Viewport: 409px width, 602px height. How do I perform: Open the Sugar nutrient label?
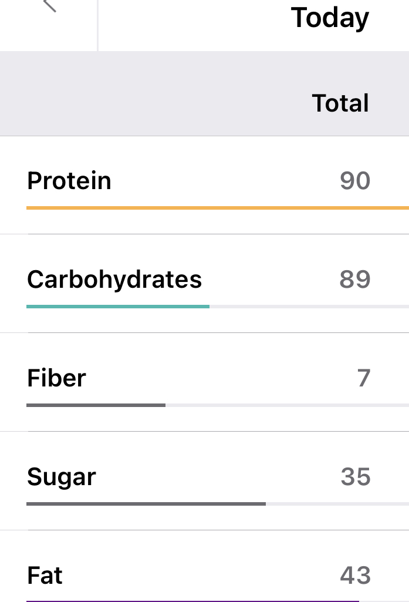(62, 477)
